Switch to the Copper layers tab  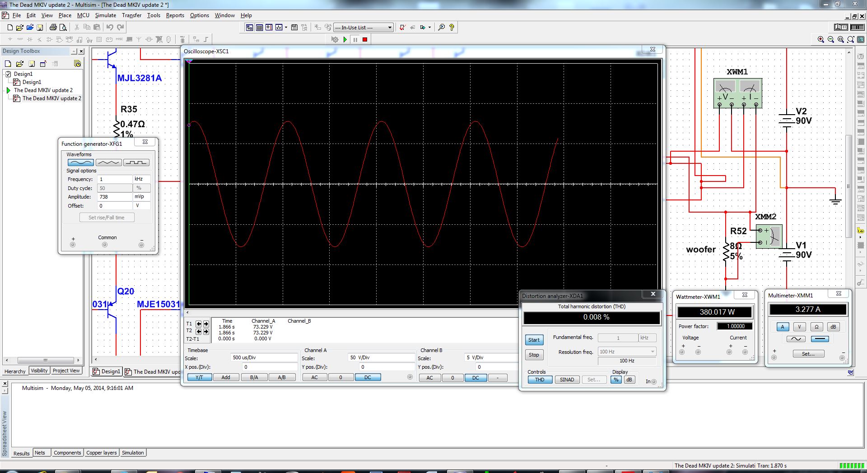tap(101, 453)
